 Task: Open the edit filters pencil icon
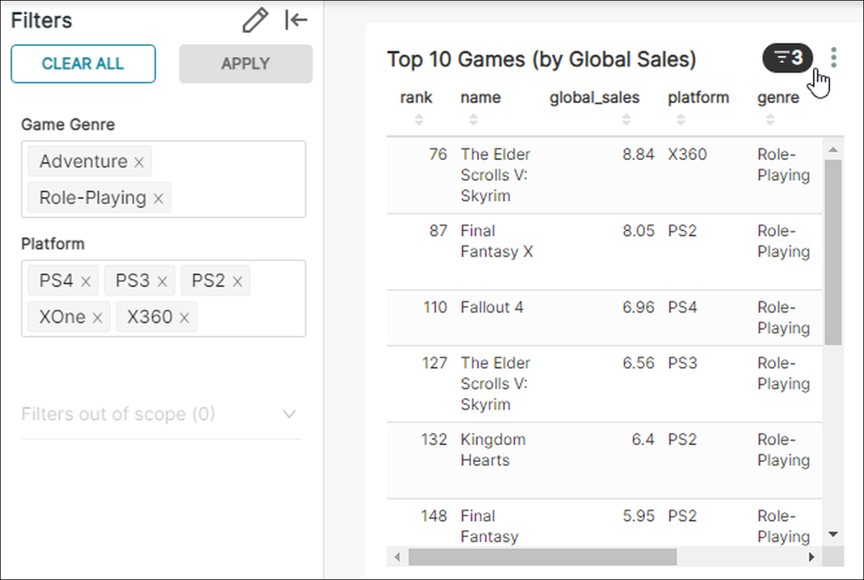(255, 20)
